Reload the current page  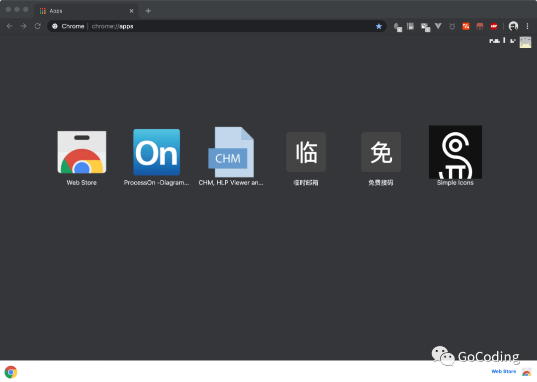(37, 26)
